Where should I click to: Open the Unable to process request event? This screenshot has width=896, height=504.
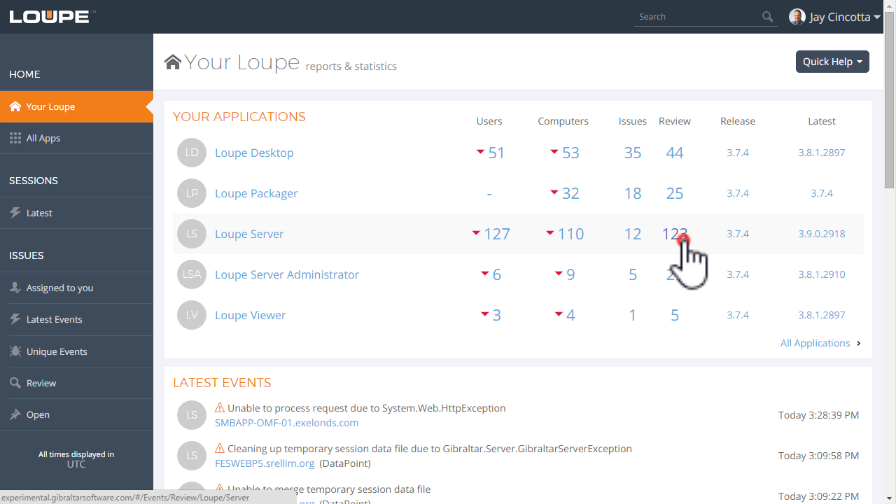pyautogui.click(x=367, y=408)
